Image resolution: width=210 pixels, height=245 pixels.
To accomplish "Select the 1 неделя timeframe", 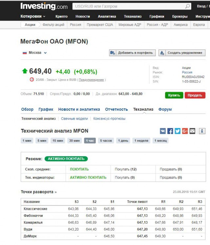I will tap(141, 141).
